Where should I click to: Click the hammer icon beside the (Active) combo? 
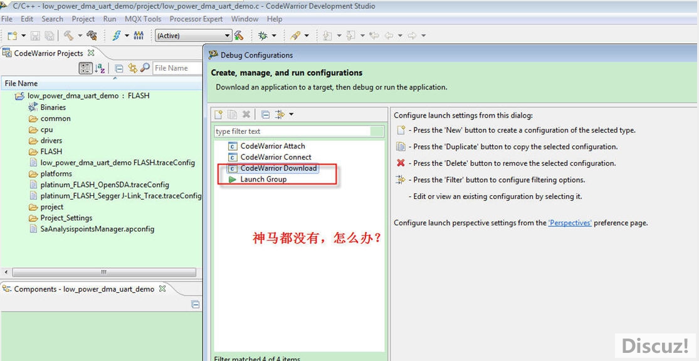(239, 36)
